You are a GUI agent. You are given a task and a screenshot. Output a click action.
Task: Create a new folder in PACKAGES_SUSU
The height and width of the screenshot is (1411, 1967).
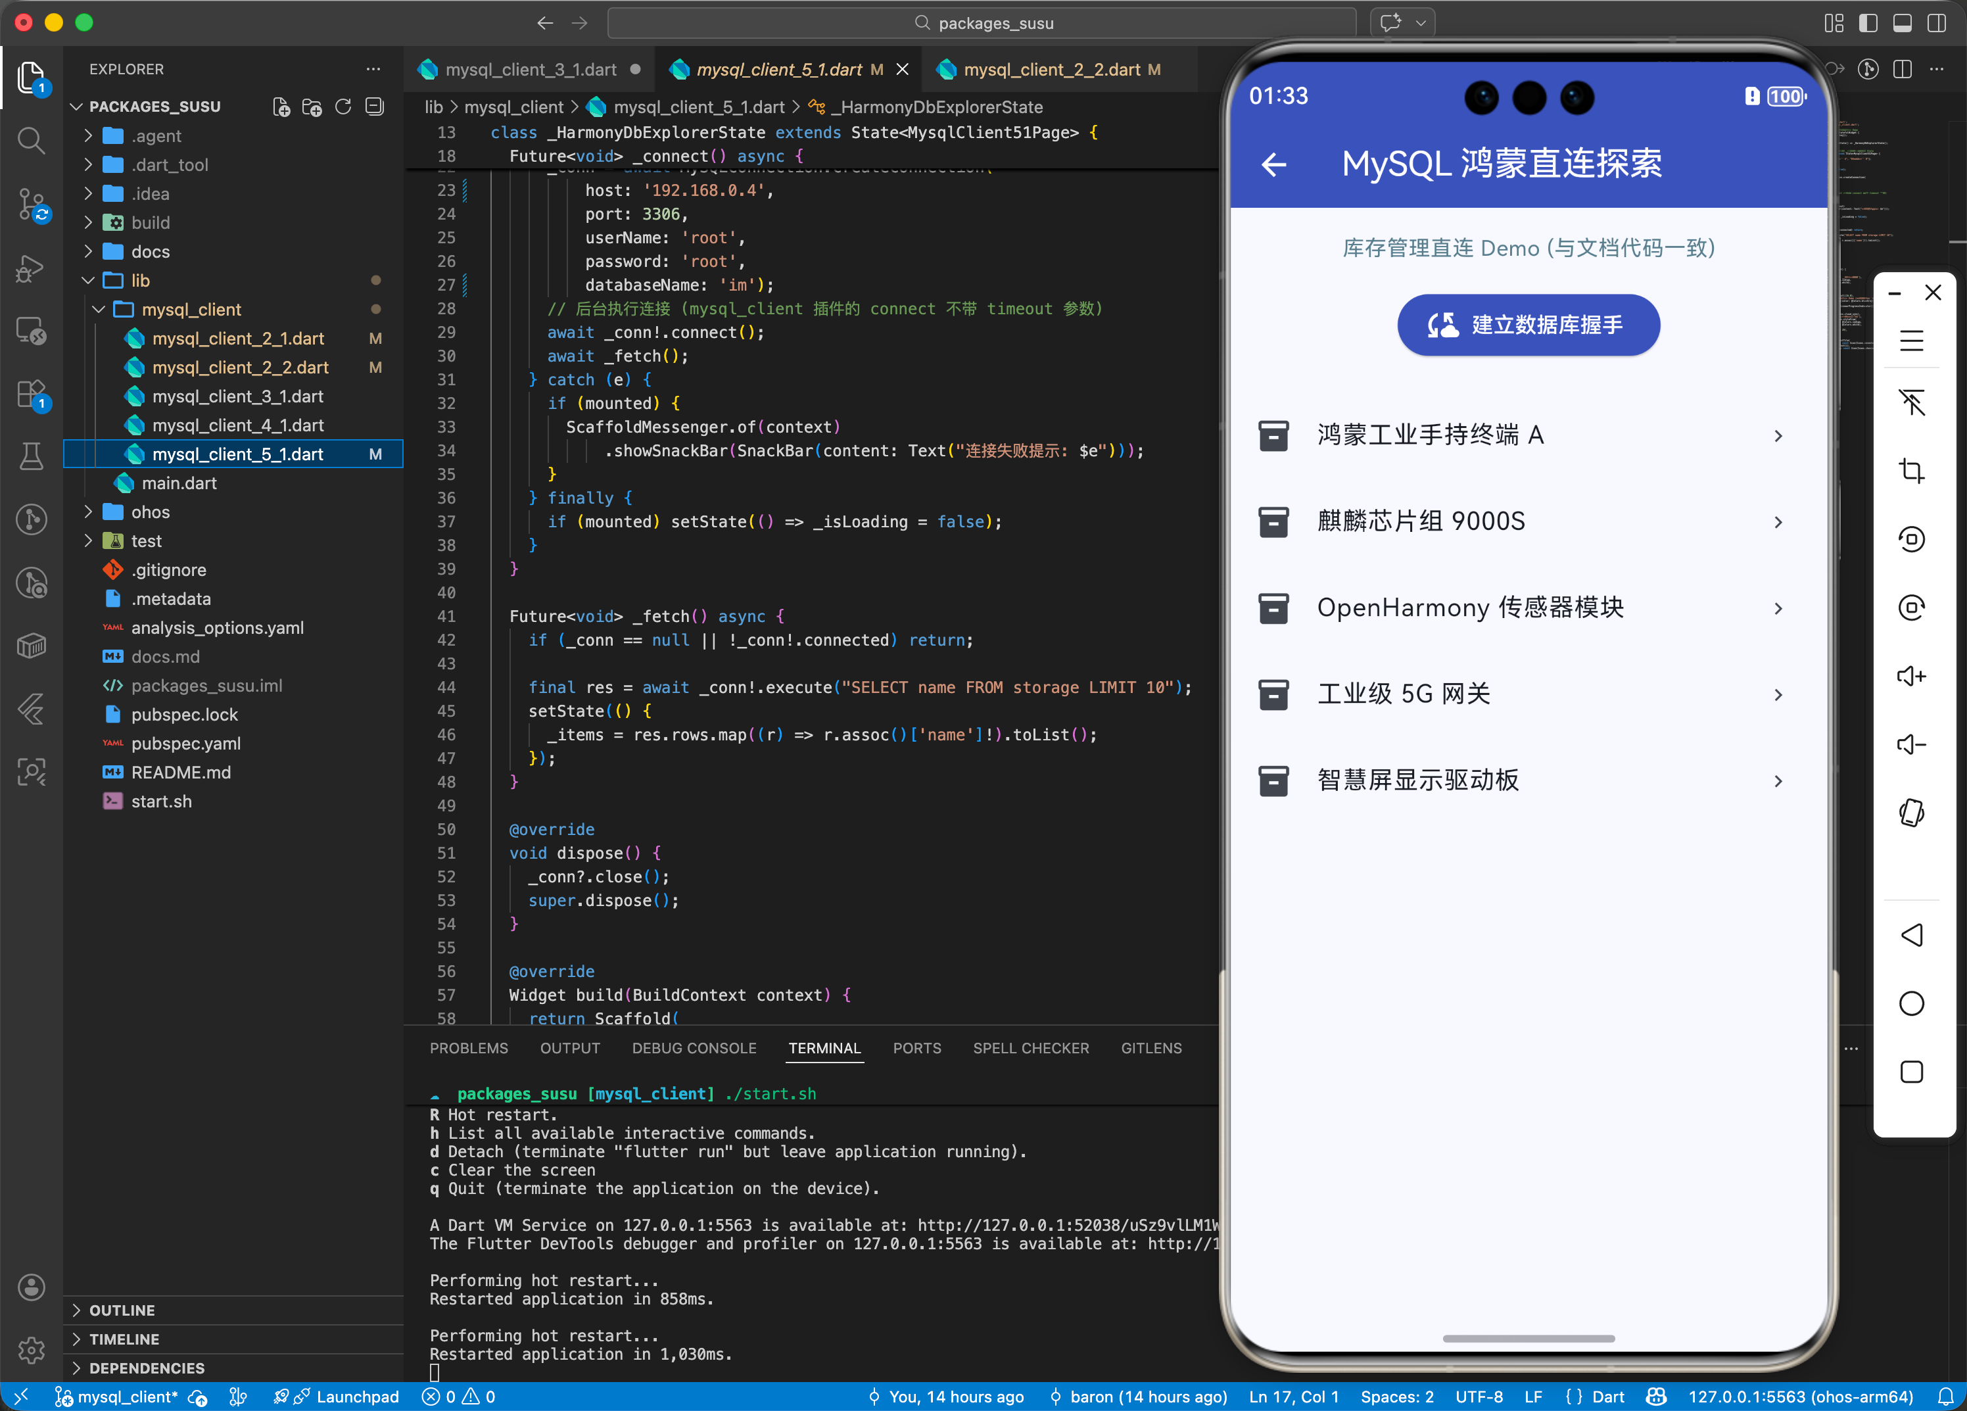point(312,107)
